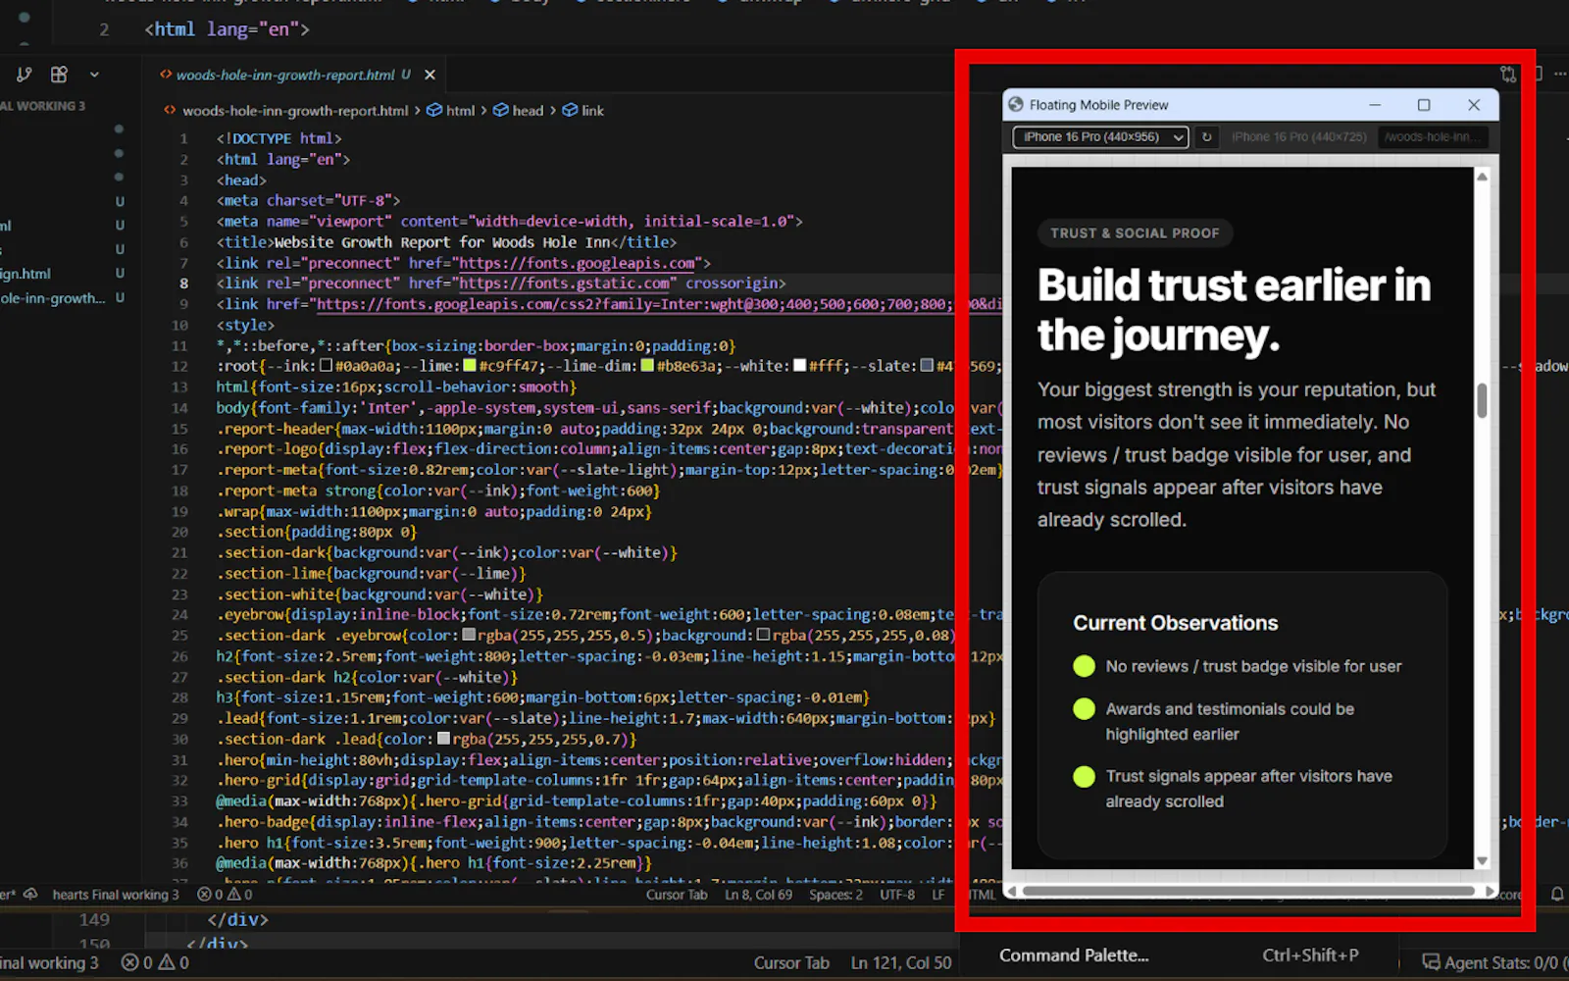The image size is (1569, 981).
Task: Click the bullet Trust signals appear after visitors
Action: 1233,789
